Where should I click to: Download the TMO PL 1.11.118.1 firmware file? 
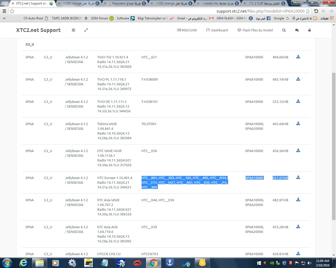pyautogui.click(x=298, y=79)
